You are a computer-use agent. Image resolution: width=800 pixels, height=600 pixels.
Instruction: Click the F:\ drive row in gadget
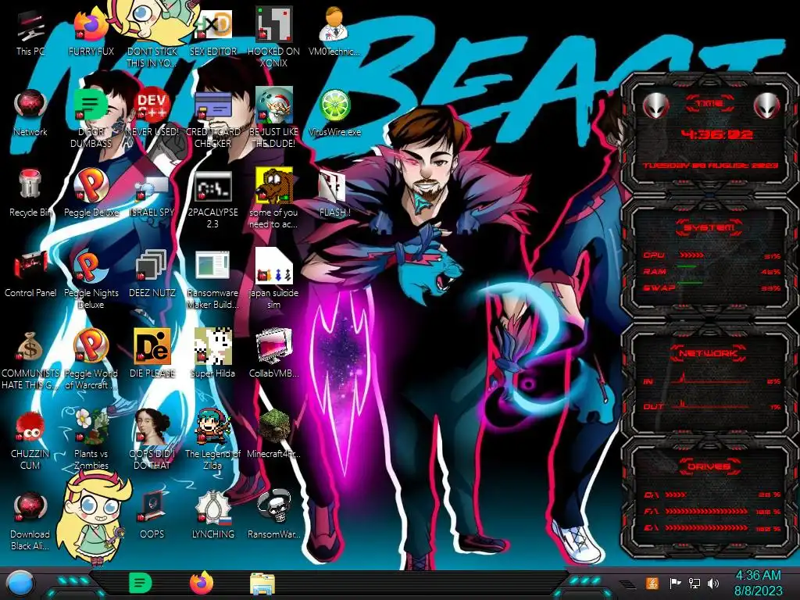pyautogui.click(x=712, y=511)
